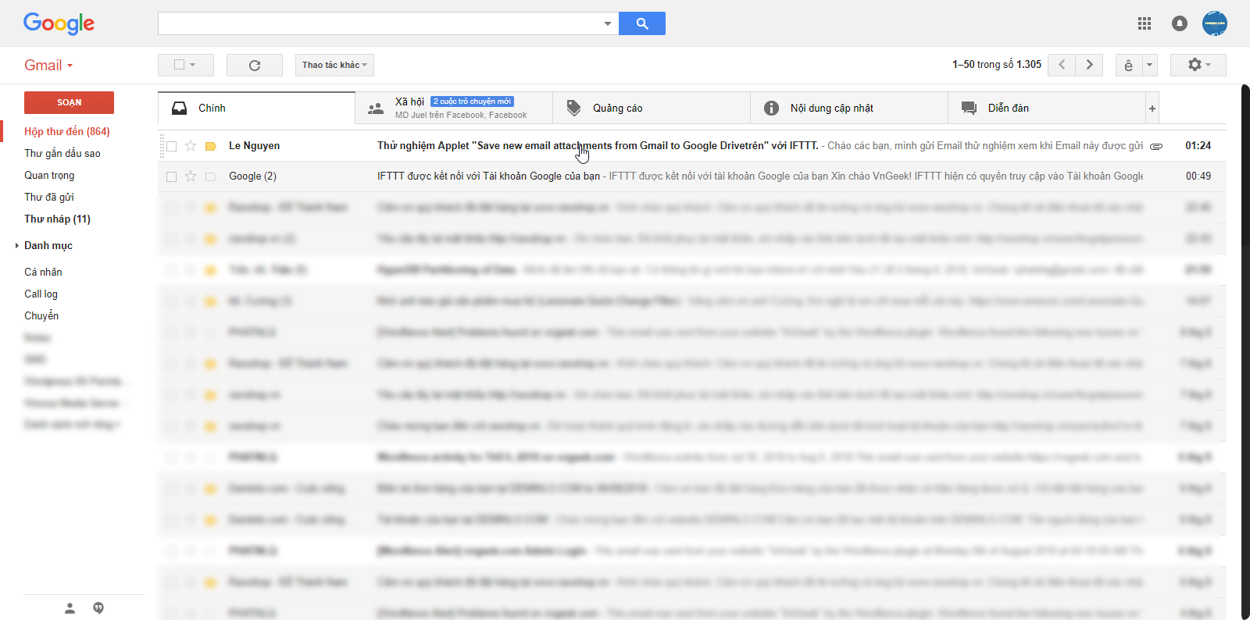Star the Le Nguyen email
This screenshot has height=620, width=1250.
[191, 146]
